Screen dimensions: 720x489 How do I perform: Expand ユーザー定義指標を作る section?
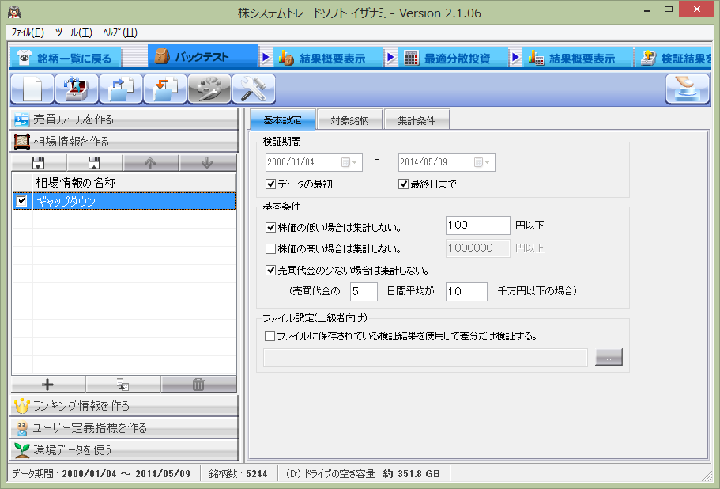pos(124,427)
